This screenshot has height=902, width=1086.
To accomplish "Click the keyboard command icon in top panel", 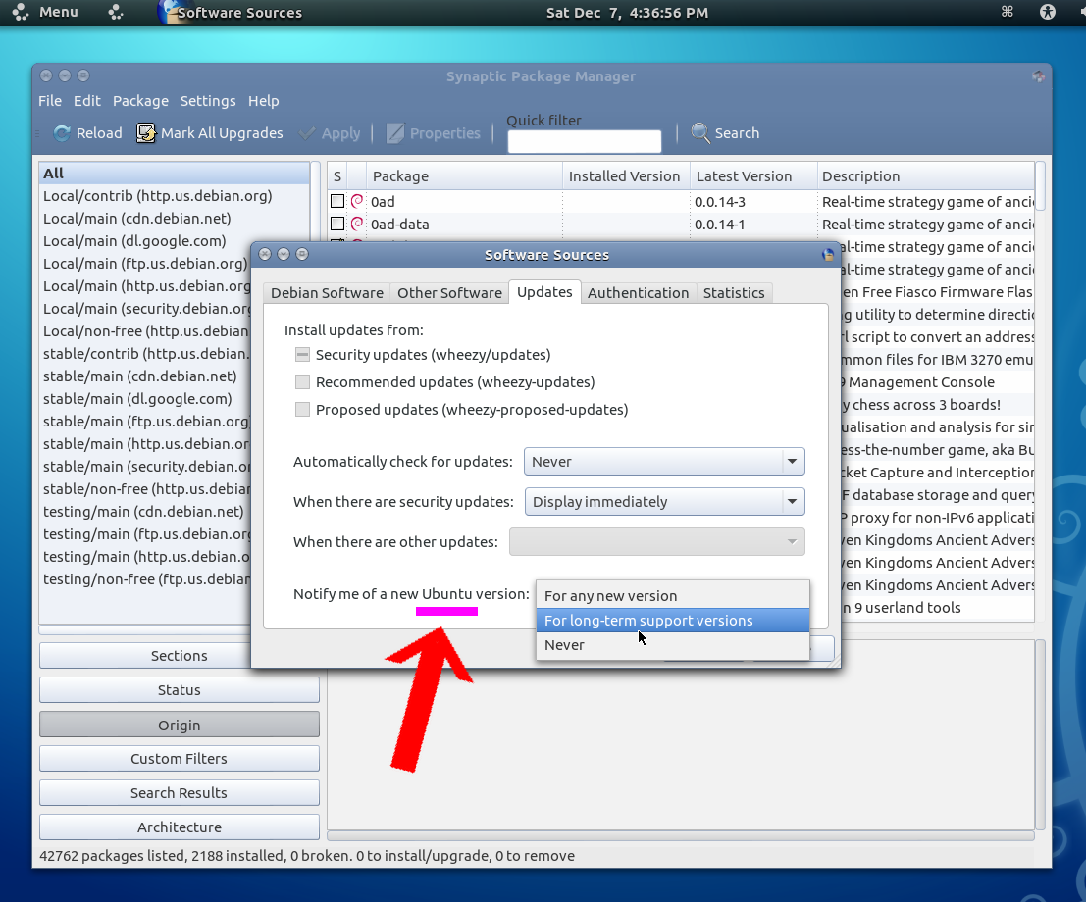I will tap(1008, 12).
